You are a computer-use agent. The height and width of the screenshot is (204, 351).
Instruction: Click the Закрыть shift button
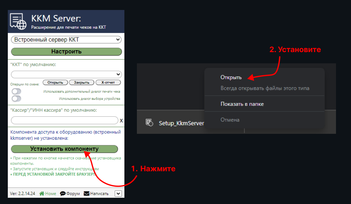tap(82, 82)
